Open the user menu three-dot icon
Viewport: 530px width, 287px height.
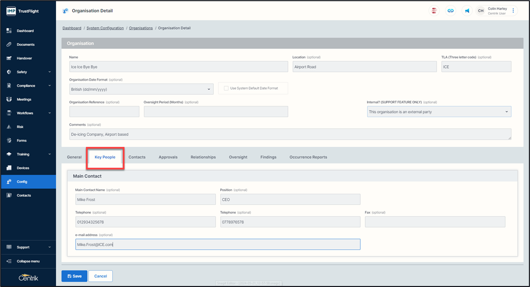513,11
